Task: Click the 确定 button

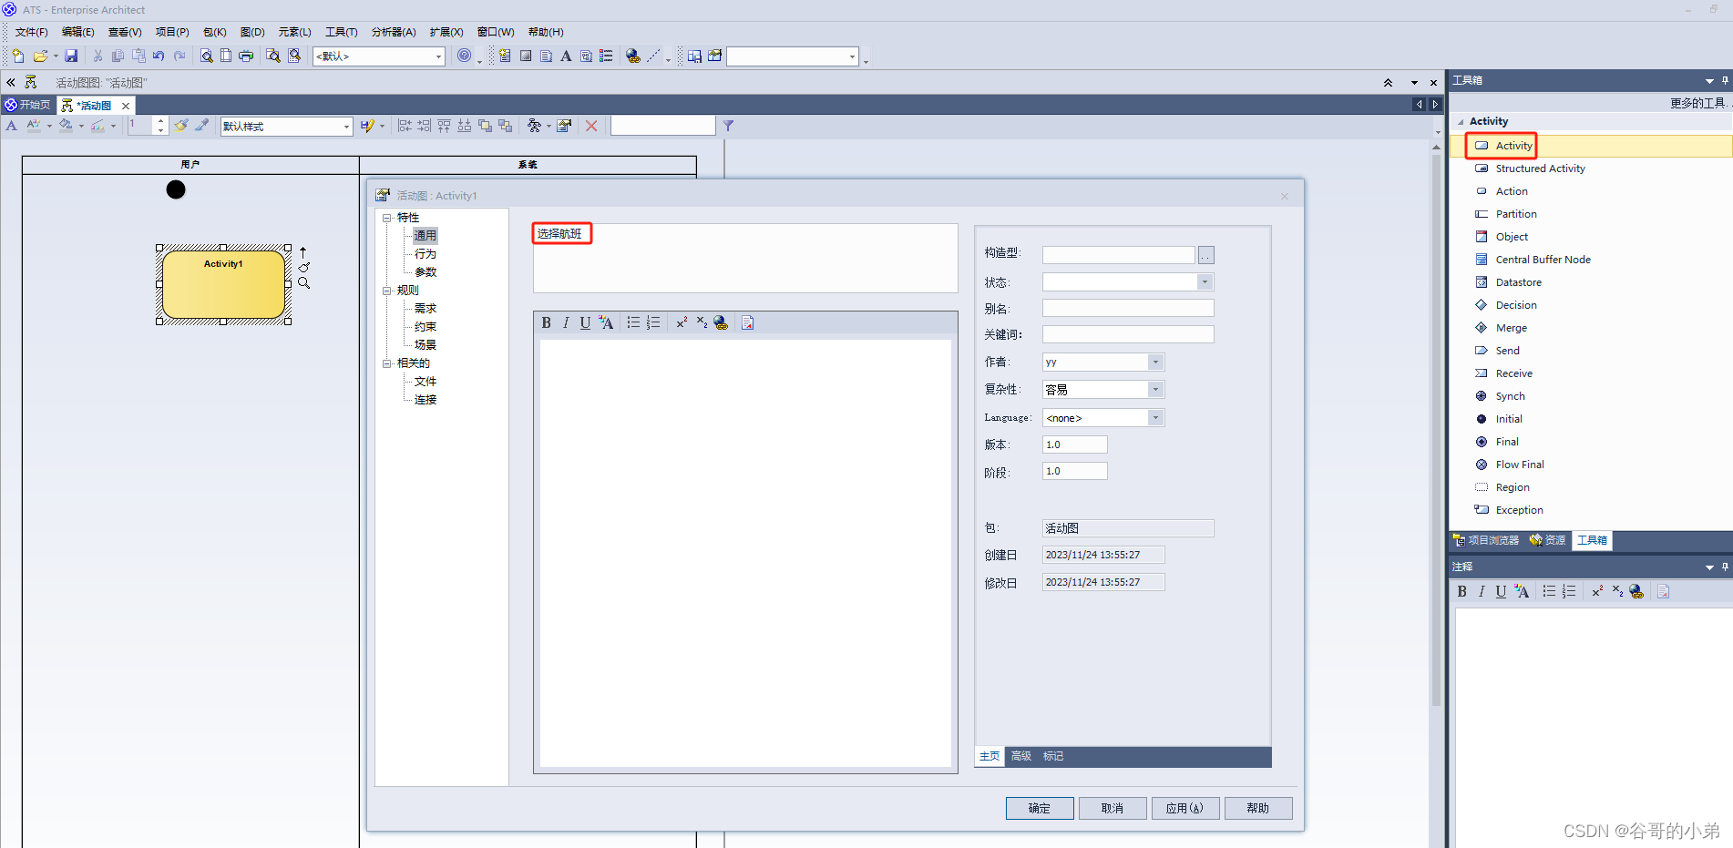Action: tap(1040, 808)
